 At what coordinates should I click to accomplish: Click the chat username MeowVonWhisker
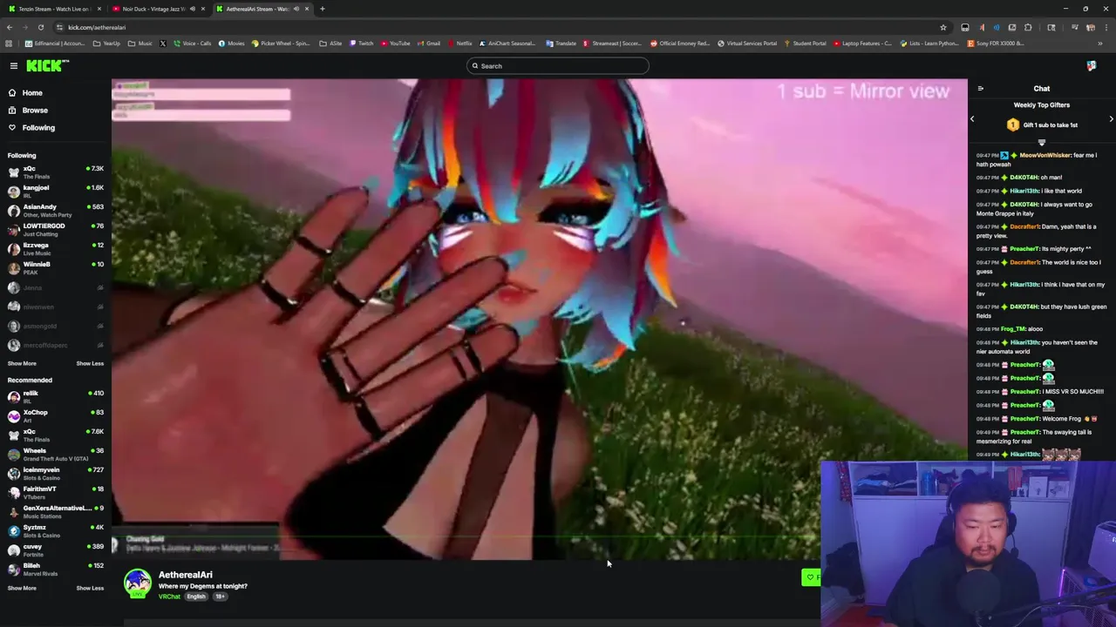(1045, 155)
